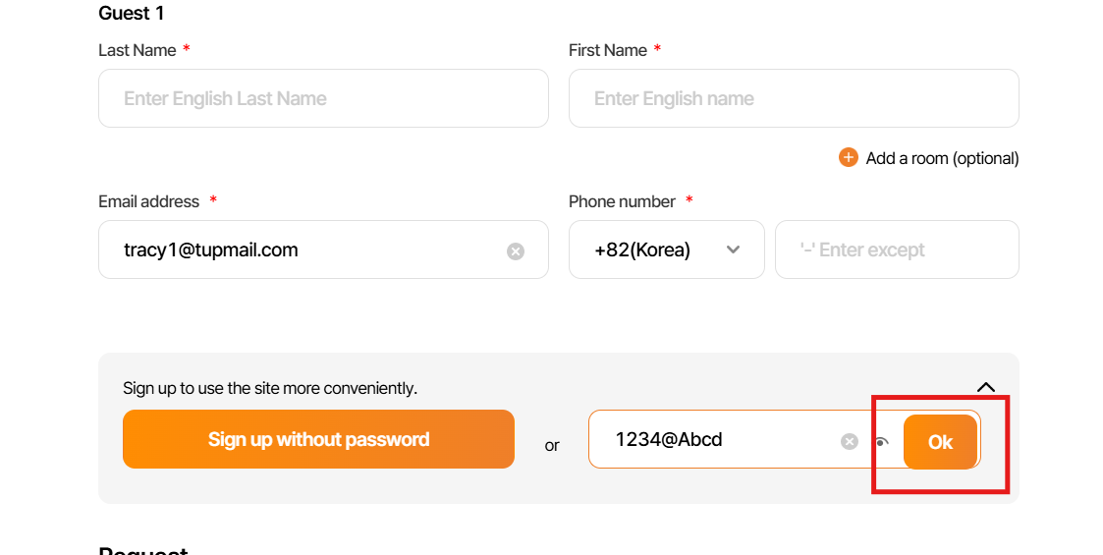The width and height of the screenshot is (1103, 555).
Task: Click the First Name label
Action: (x=607, y=50)
